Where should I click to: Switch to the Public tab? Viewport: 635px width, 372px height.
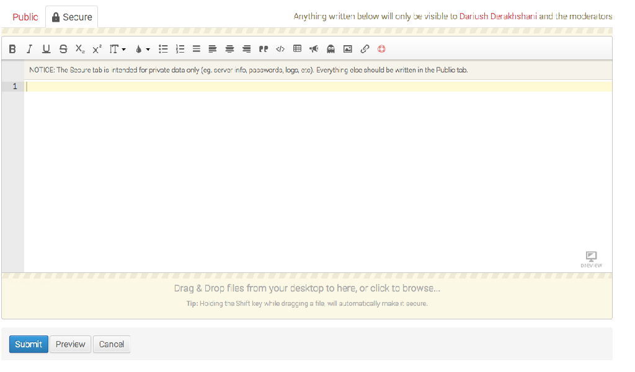click(x=25, y=17)
